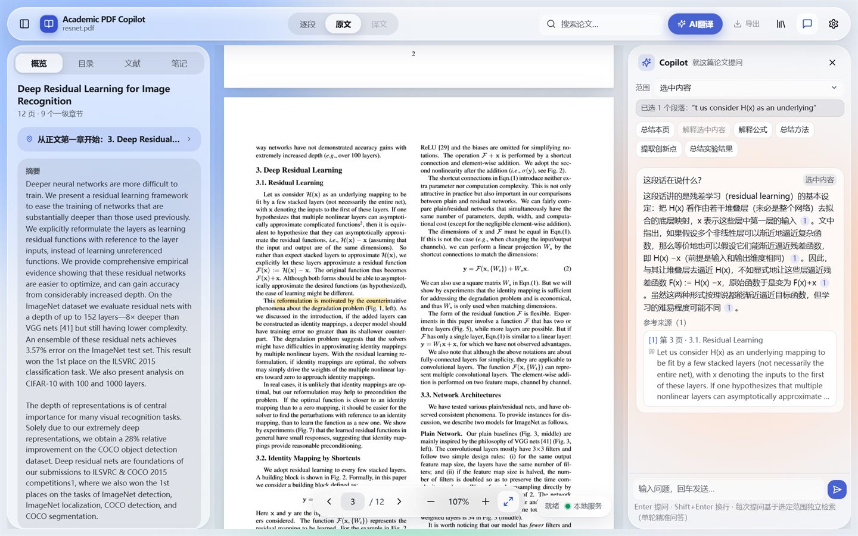This screenshot has width=858, height=536.
Task: Click the 总结本页 quick action
Action: (x=655, y=129)
